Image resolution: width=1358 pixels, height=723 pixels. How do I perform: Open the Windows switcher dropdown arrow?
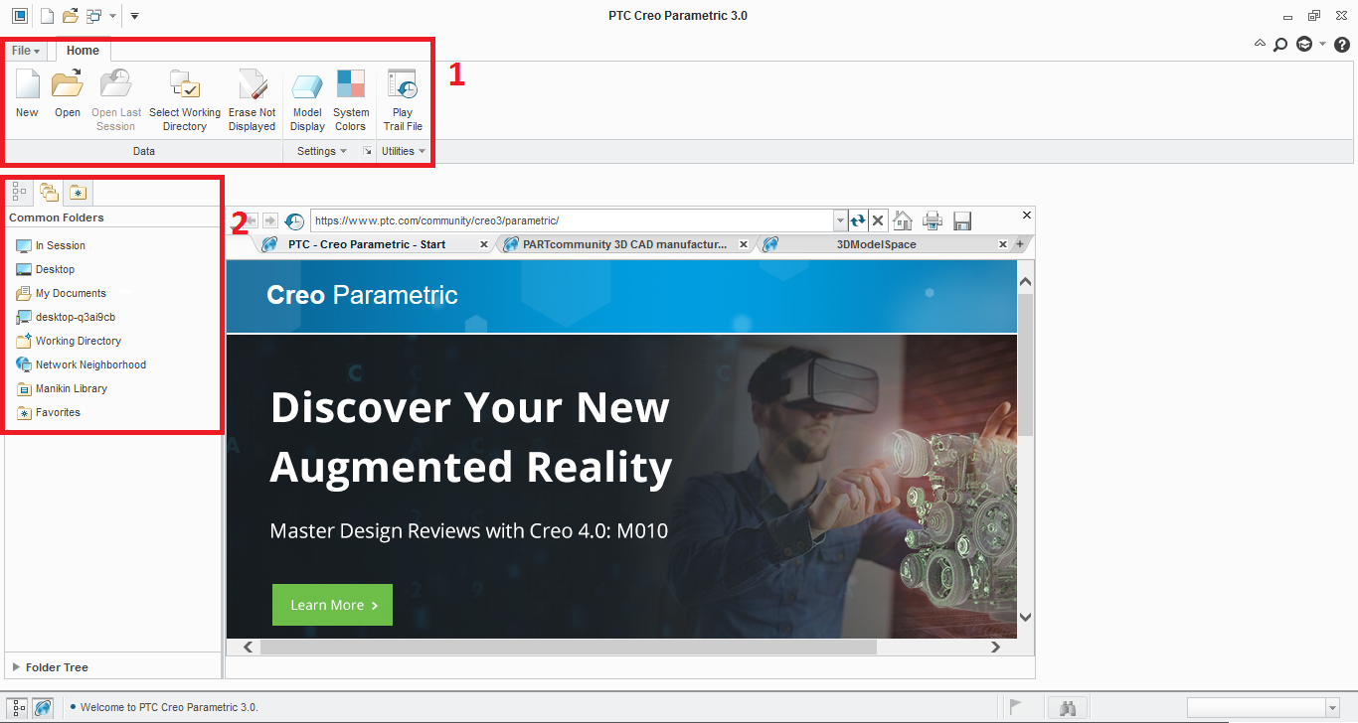[x=112, y=16]
